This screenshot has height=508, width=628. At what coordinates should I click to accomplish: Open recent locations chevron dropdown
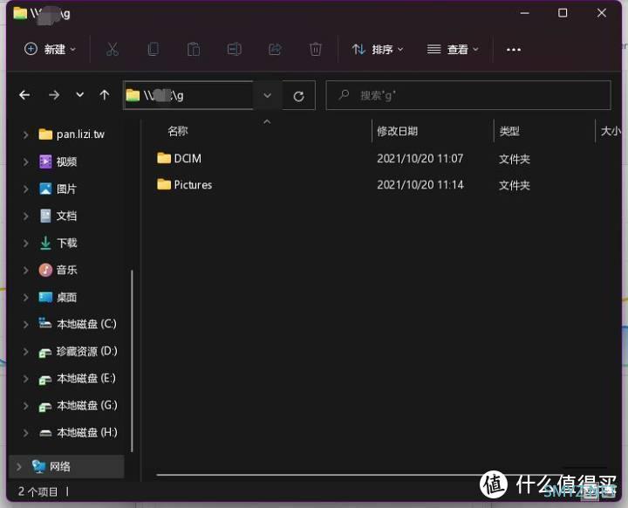point(79,95)
